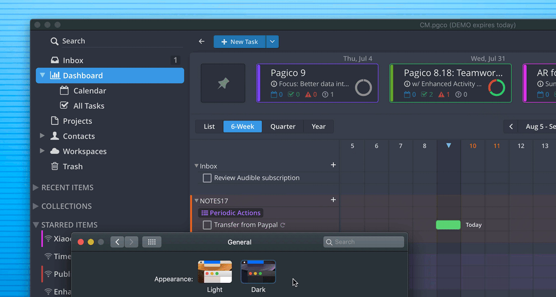
Task: Click back button in General preferences
Action: [118, 242]
